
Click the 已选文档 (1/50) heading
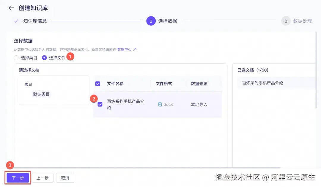pos(253,70)
